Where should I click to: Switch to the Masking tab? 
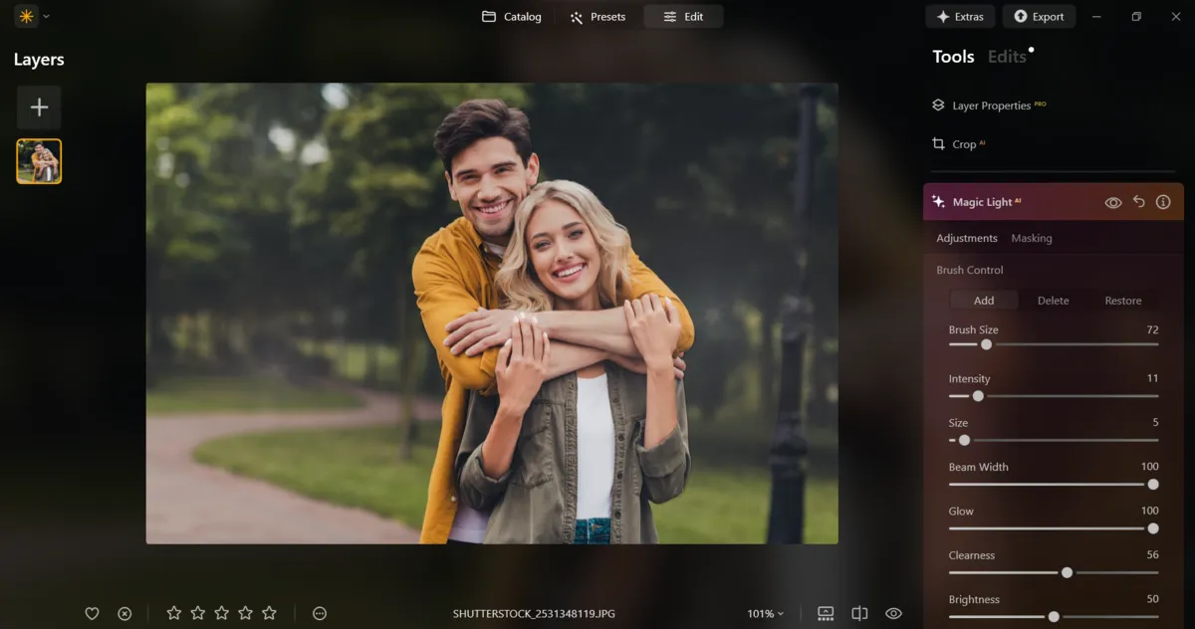[x=1032, y=238]
